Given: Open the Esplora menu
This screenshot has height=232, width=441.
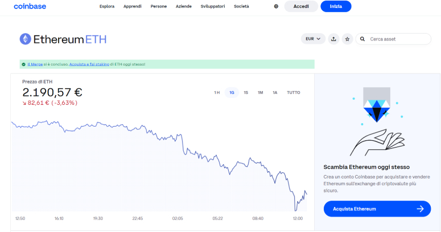Looking at the screenshot, I should click(107, 6).
